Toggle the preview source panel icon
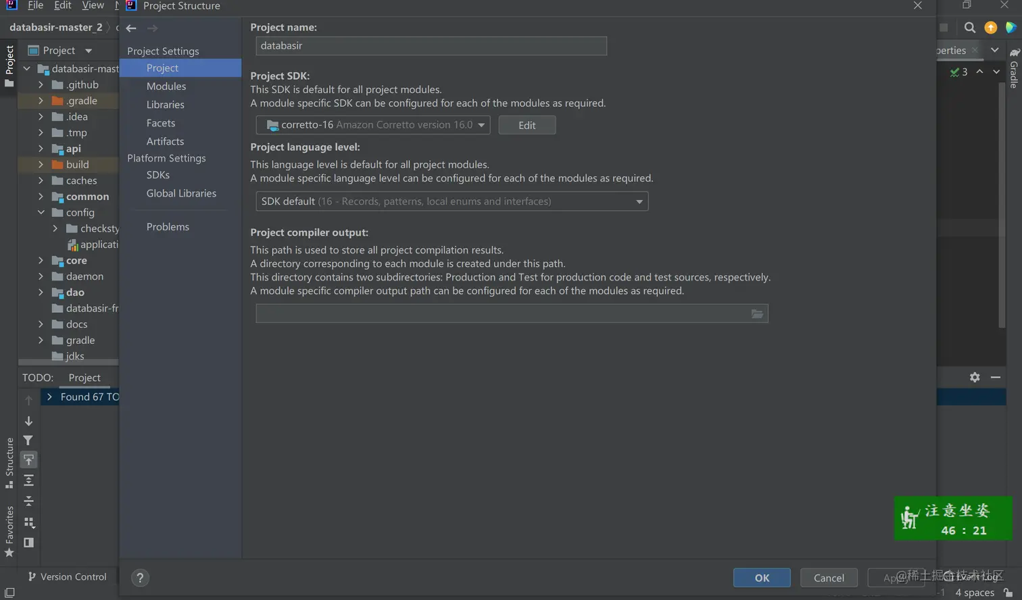This screenshot has width=1022, height=600. (x=28, y=543)
